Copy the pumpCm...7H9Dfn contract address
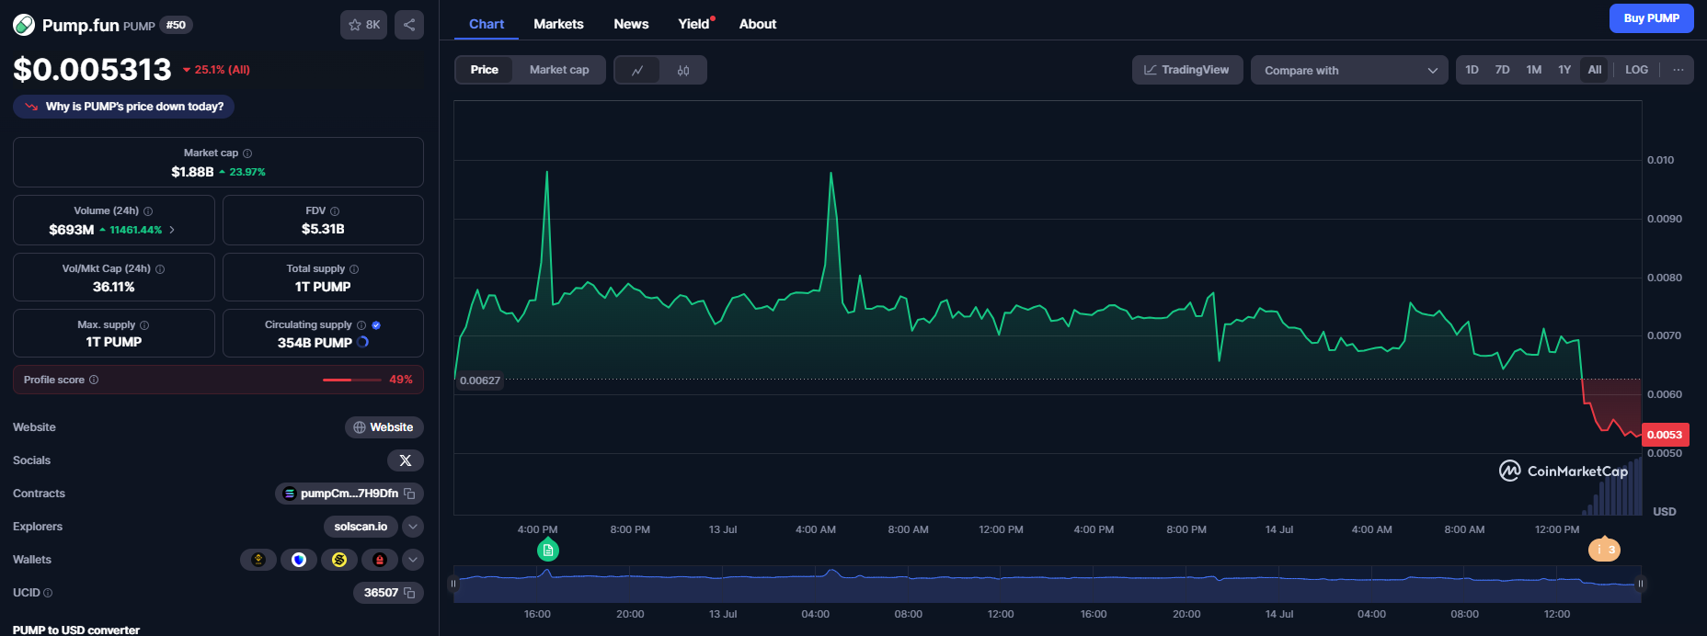The height and width of the screenshot is (636, 1707). [x=410, y=494]
